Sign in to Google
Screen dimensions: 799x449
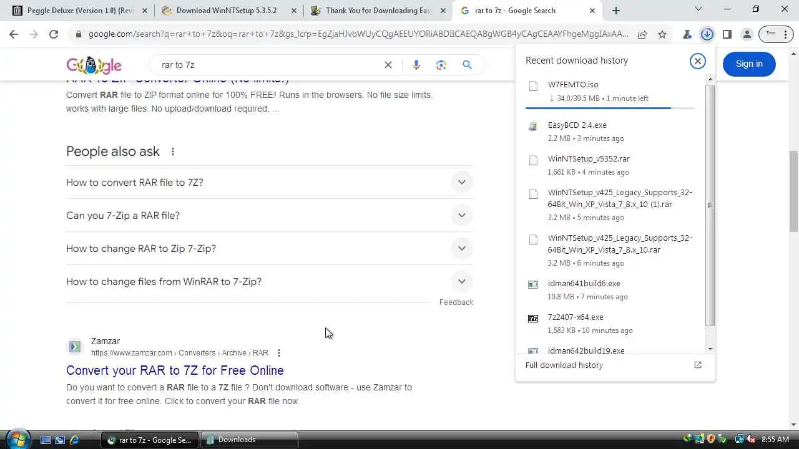pyautogui.click(x=749, y=64)
